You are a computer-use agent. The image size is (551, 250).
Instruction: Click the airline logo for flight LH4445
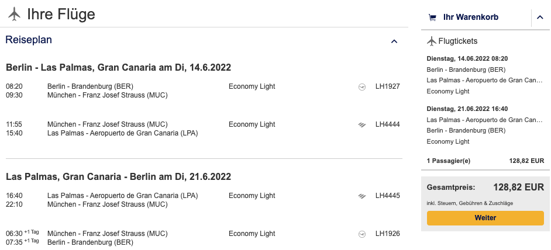[x=362, y=196]
